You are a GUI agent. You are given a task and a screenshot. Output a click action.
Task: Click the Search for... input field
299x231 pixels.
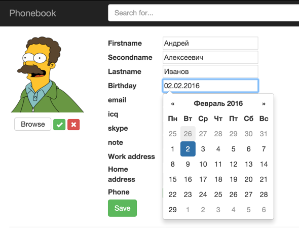pos(203,13)
